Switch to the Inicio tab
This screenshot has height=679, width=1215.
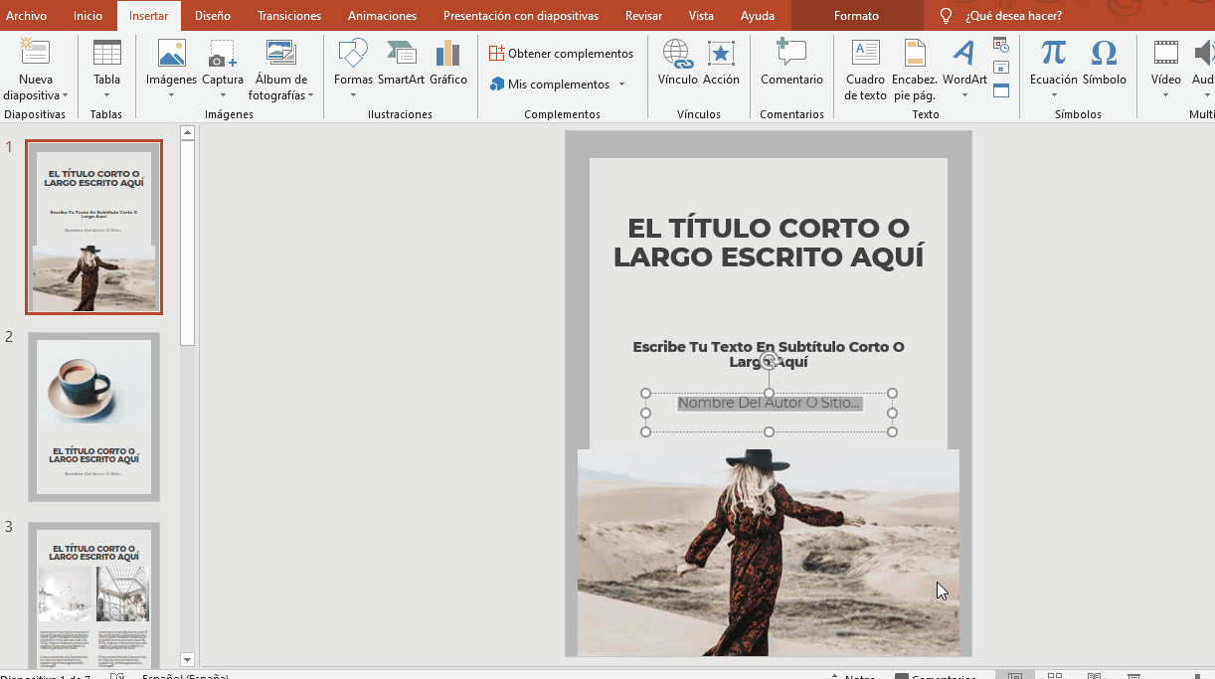(87, 16)
